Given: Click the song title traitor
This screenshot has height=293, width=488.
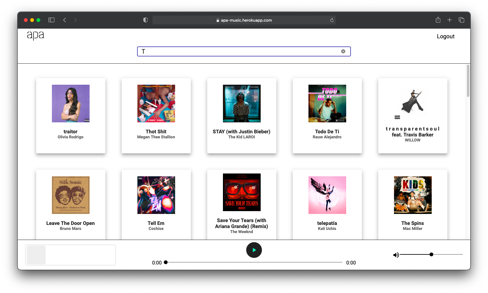Looking at the screenshot, I should click(x=70, y=131).
